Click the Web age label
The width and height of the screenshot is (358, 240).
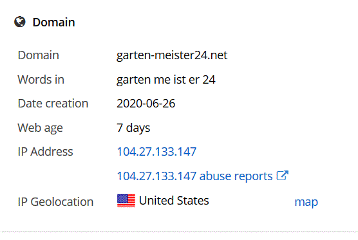point(40,128)
